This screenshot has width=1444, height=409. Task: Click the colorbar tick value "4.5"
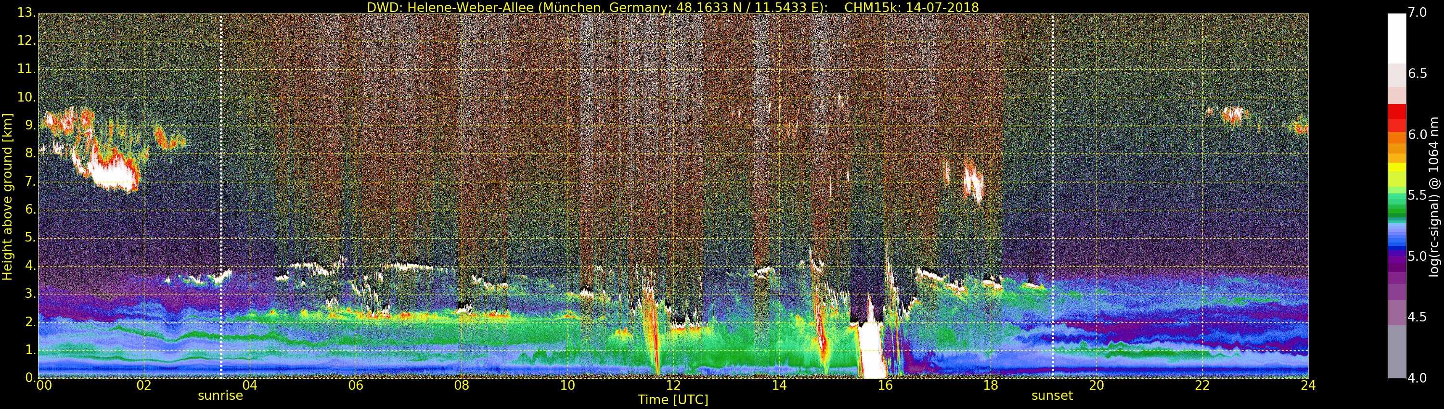pos(1418,317)
